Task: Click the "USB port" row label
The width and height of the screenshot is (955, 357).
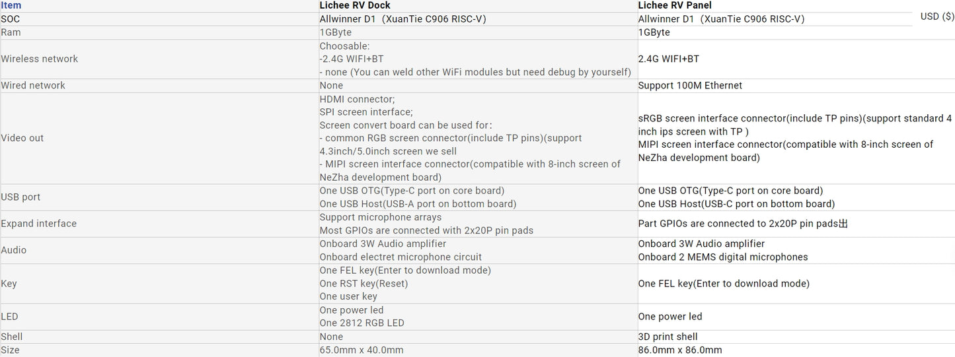Action: [x=20, y=197]
